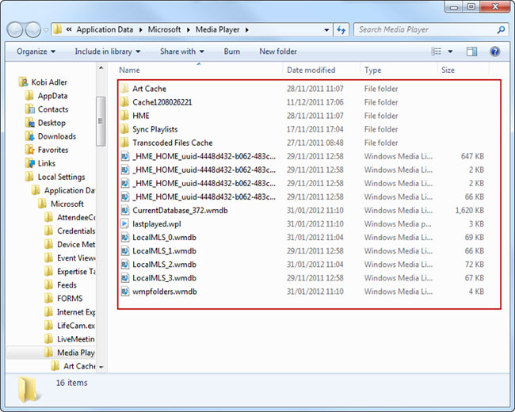Select the Art Cache folder icon
The width and height of the screenshot is (515, 412).
[x=124, y=89]
